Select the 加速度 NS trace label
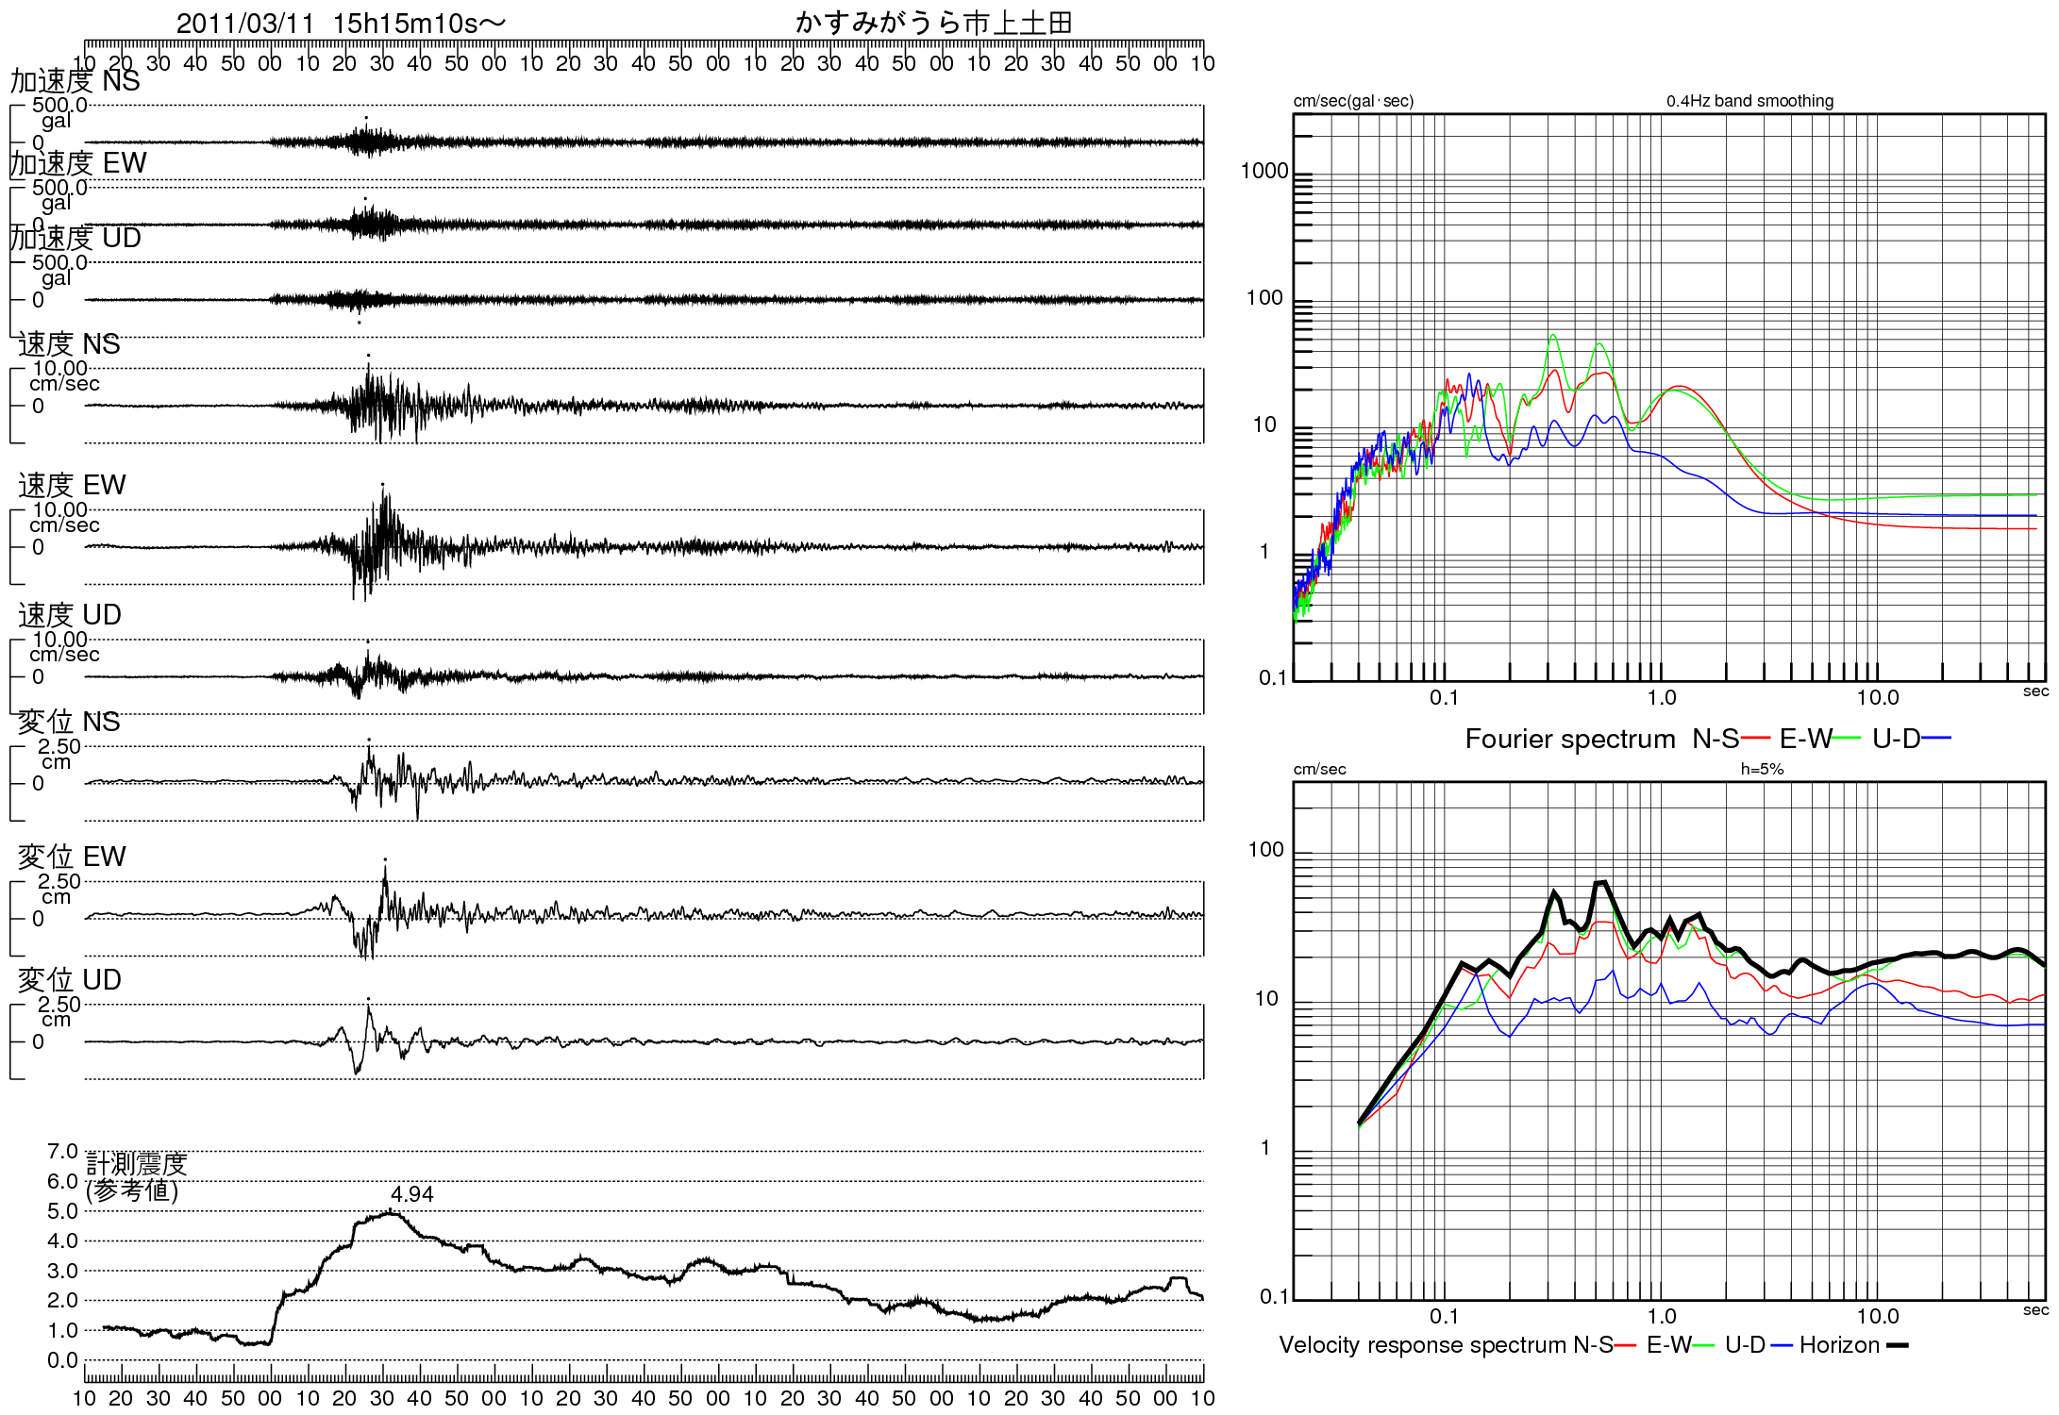 (x=75, y=81)
